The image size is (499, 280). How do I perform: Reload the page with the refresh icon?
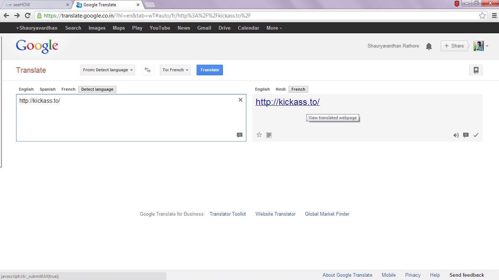pos(27,15)
